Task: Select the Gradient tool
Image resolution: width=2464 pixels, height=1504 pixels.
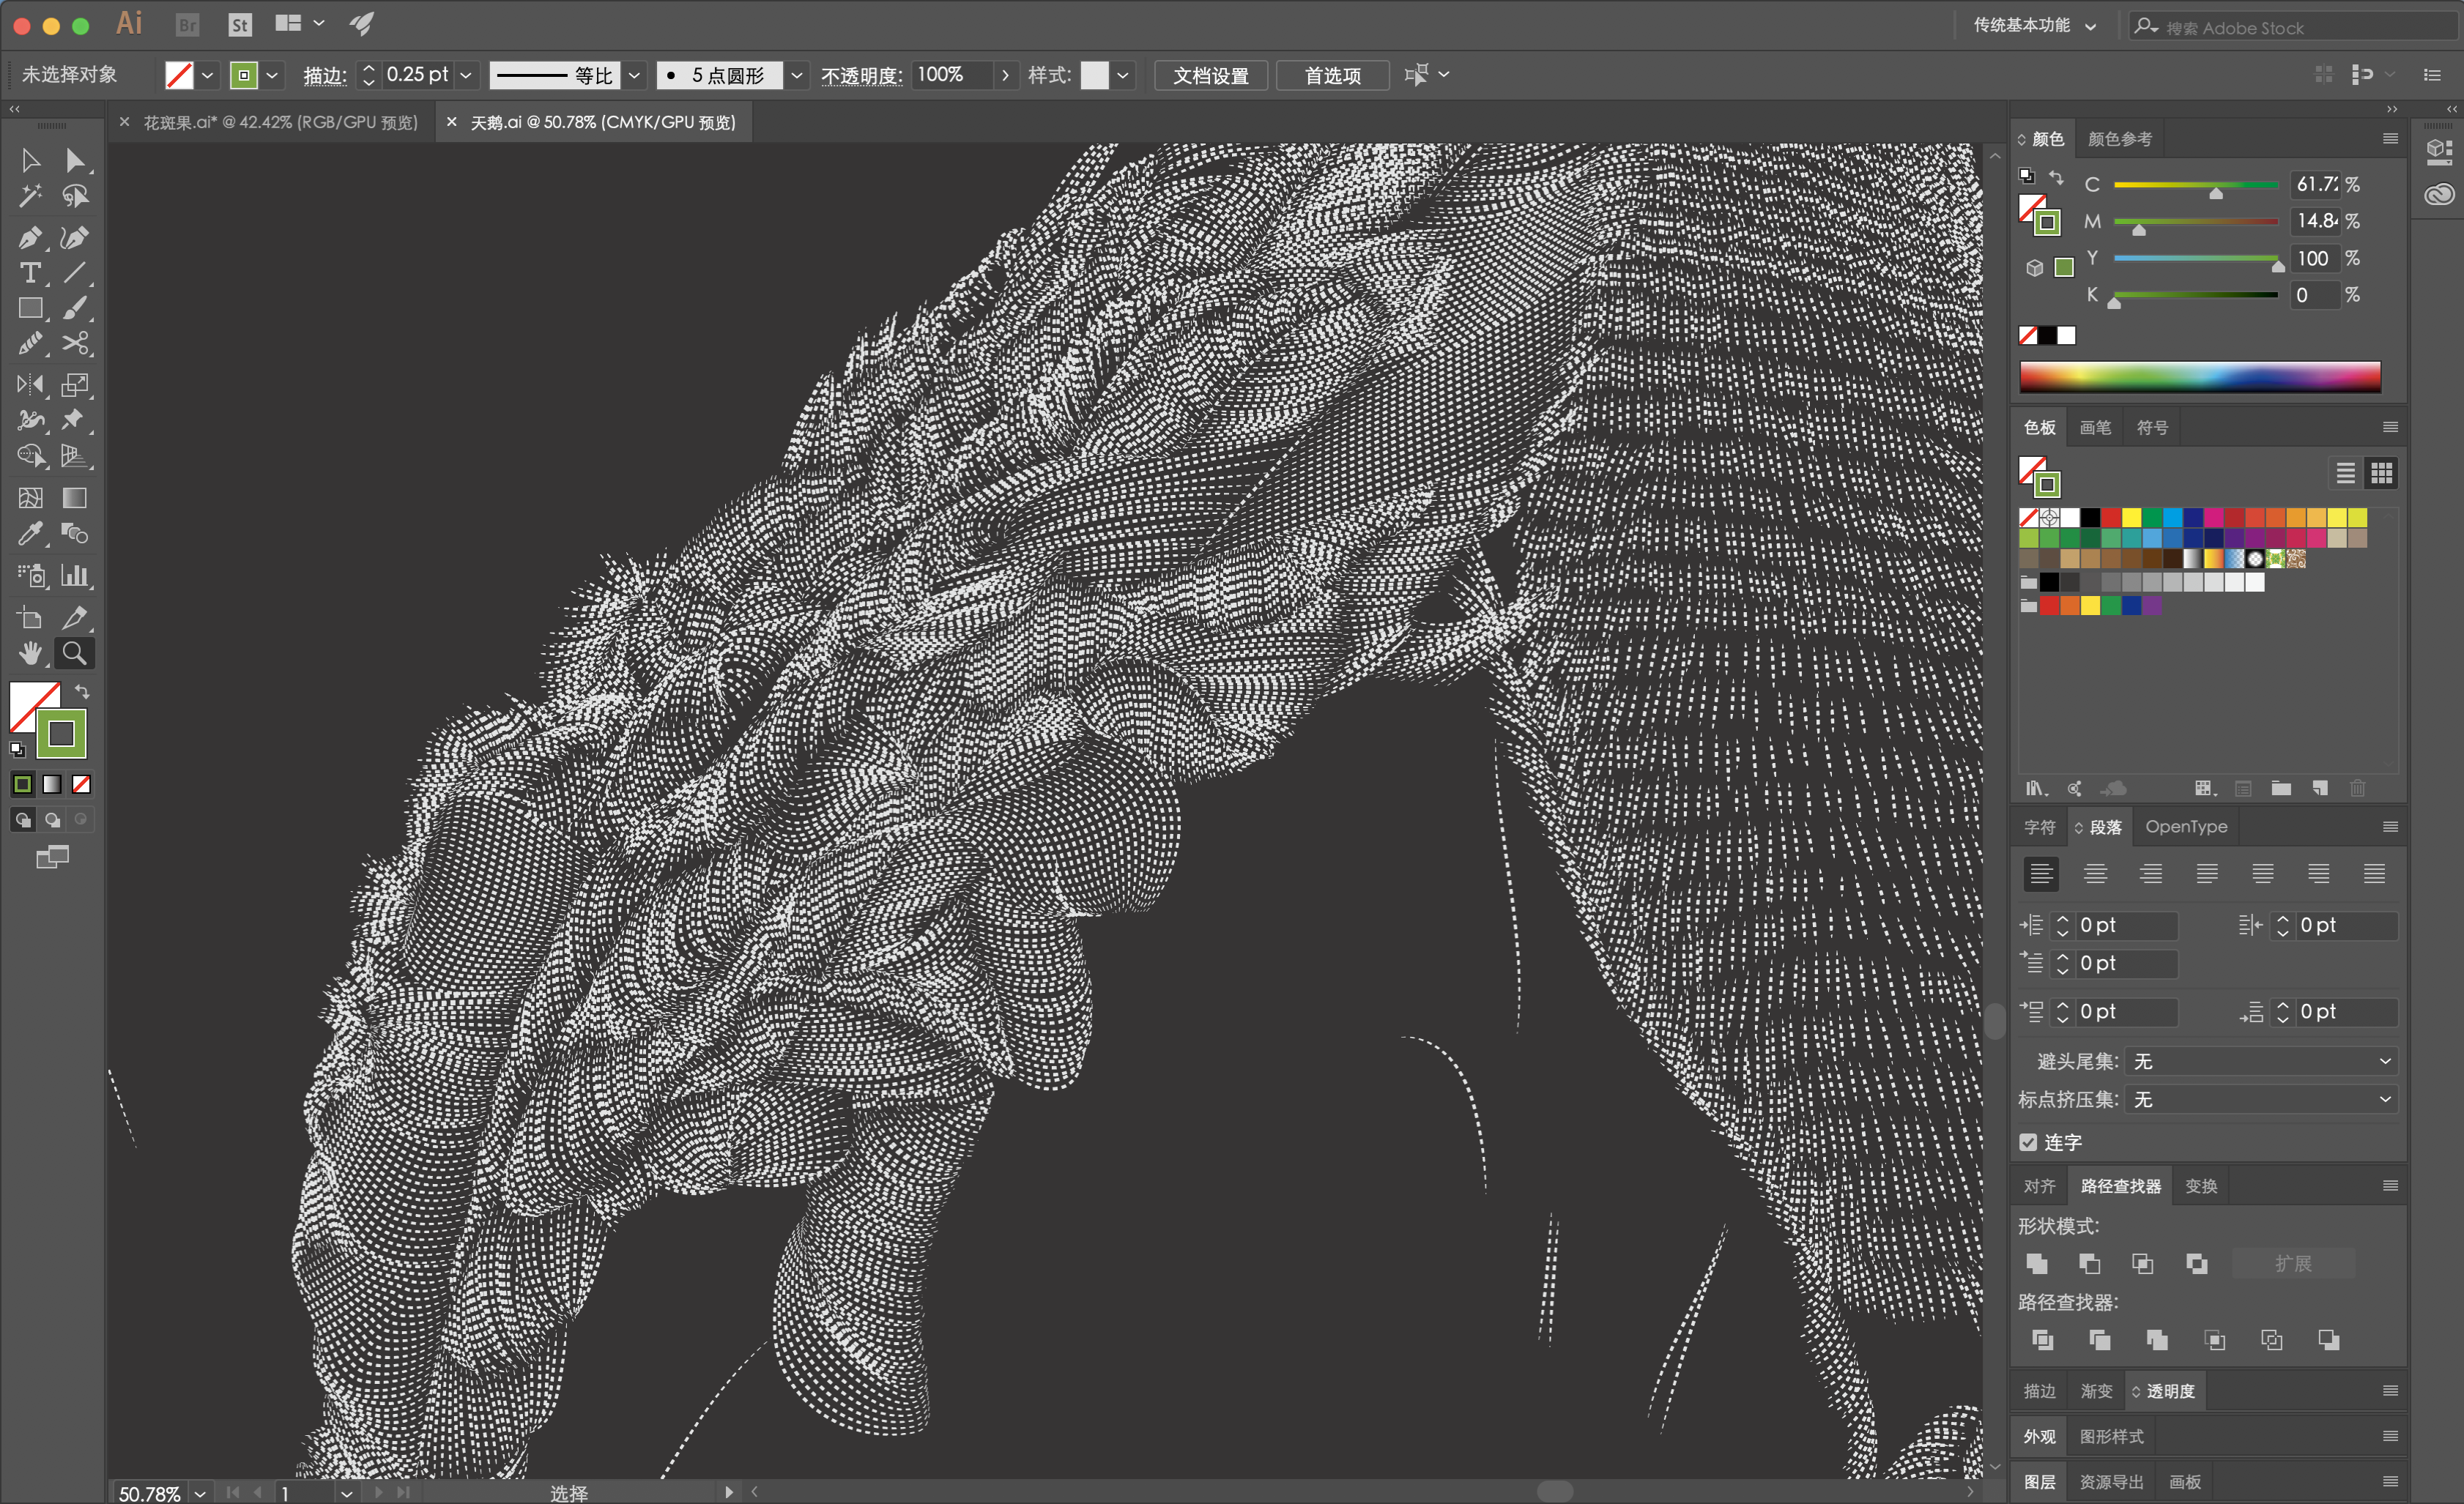Action: coord(75,498)
